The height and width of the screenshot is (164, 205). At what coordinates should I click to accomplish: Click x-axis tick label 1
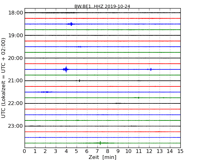[35, 151]
